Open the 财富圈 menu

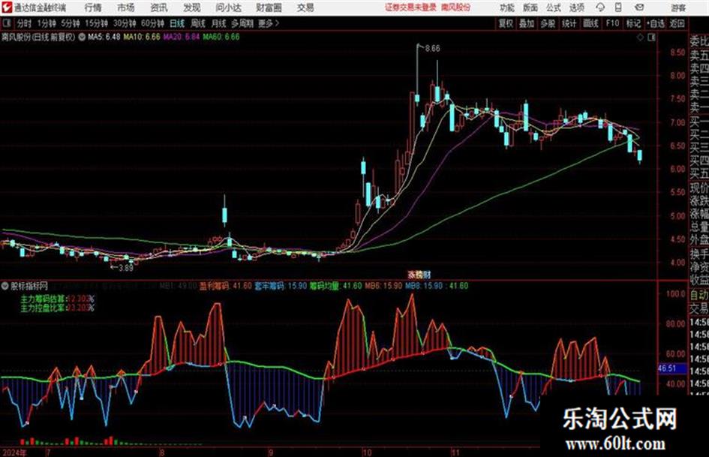[x=269, y=8]
